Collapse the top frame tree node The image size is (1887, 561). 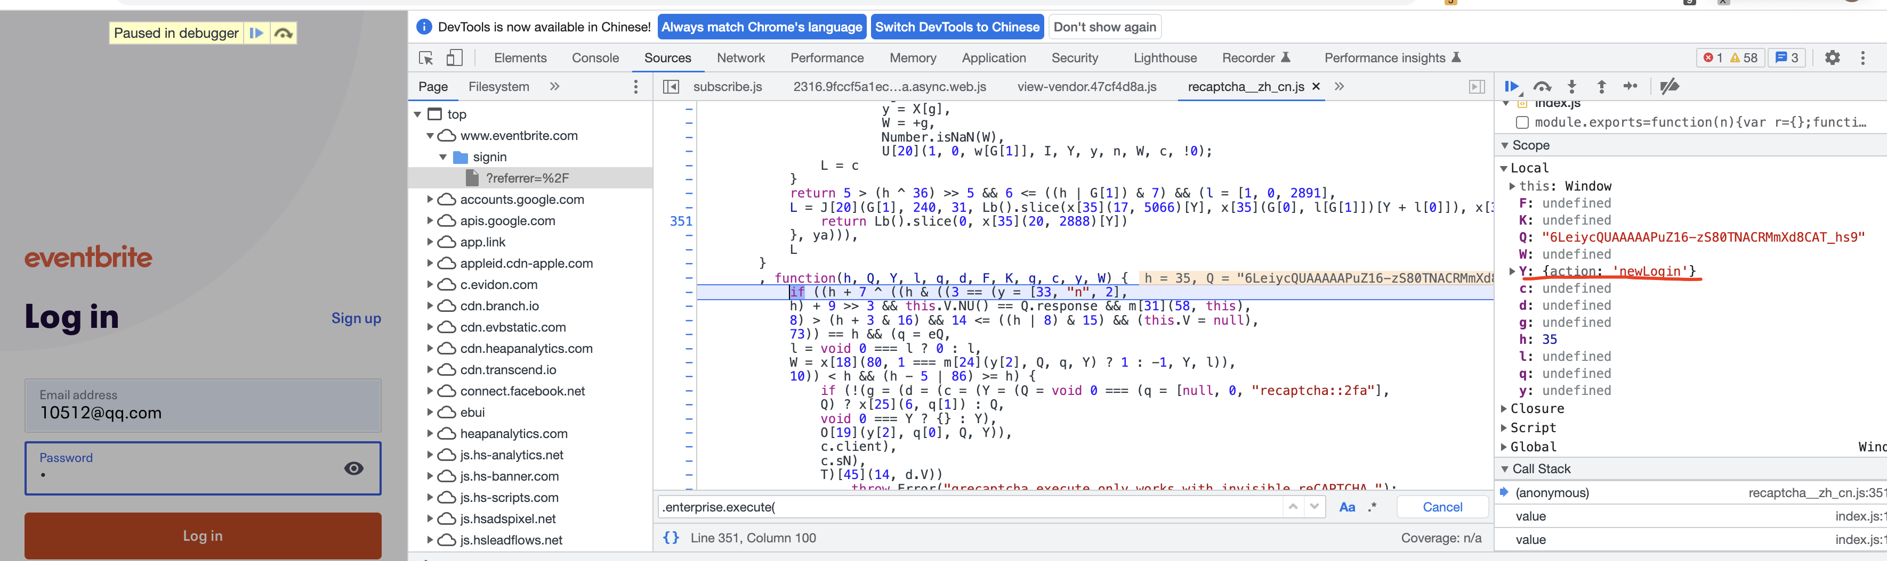click(x=417, y=114)
